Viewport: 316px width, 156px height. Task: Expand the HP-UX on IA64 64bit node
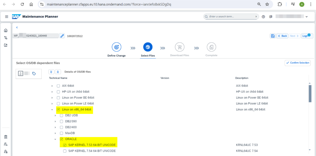pos(52,92)
